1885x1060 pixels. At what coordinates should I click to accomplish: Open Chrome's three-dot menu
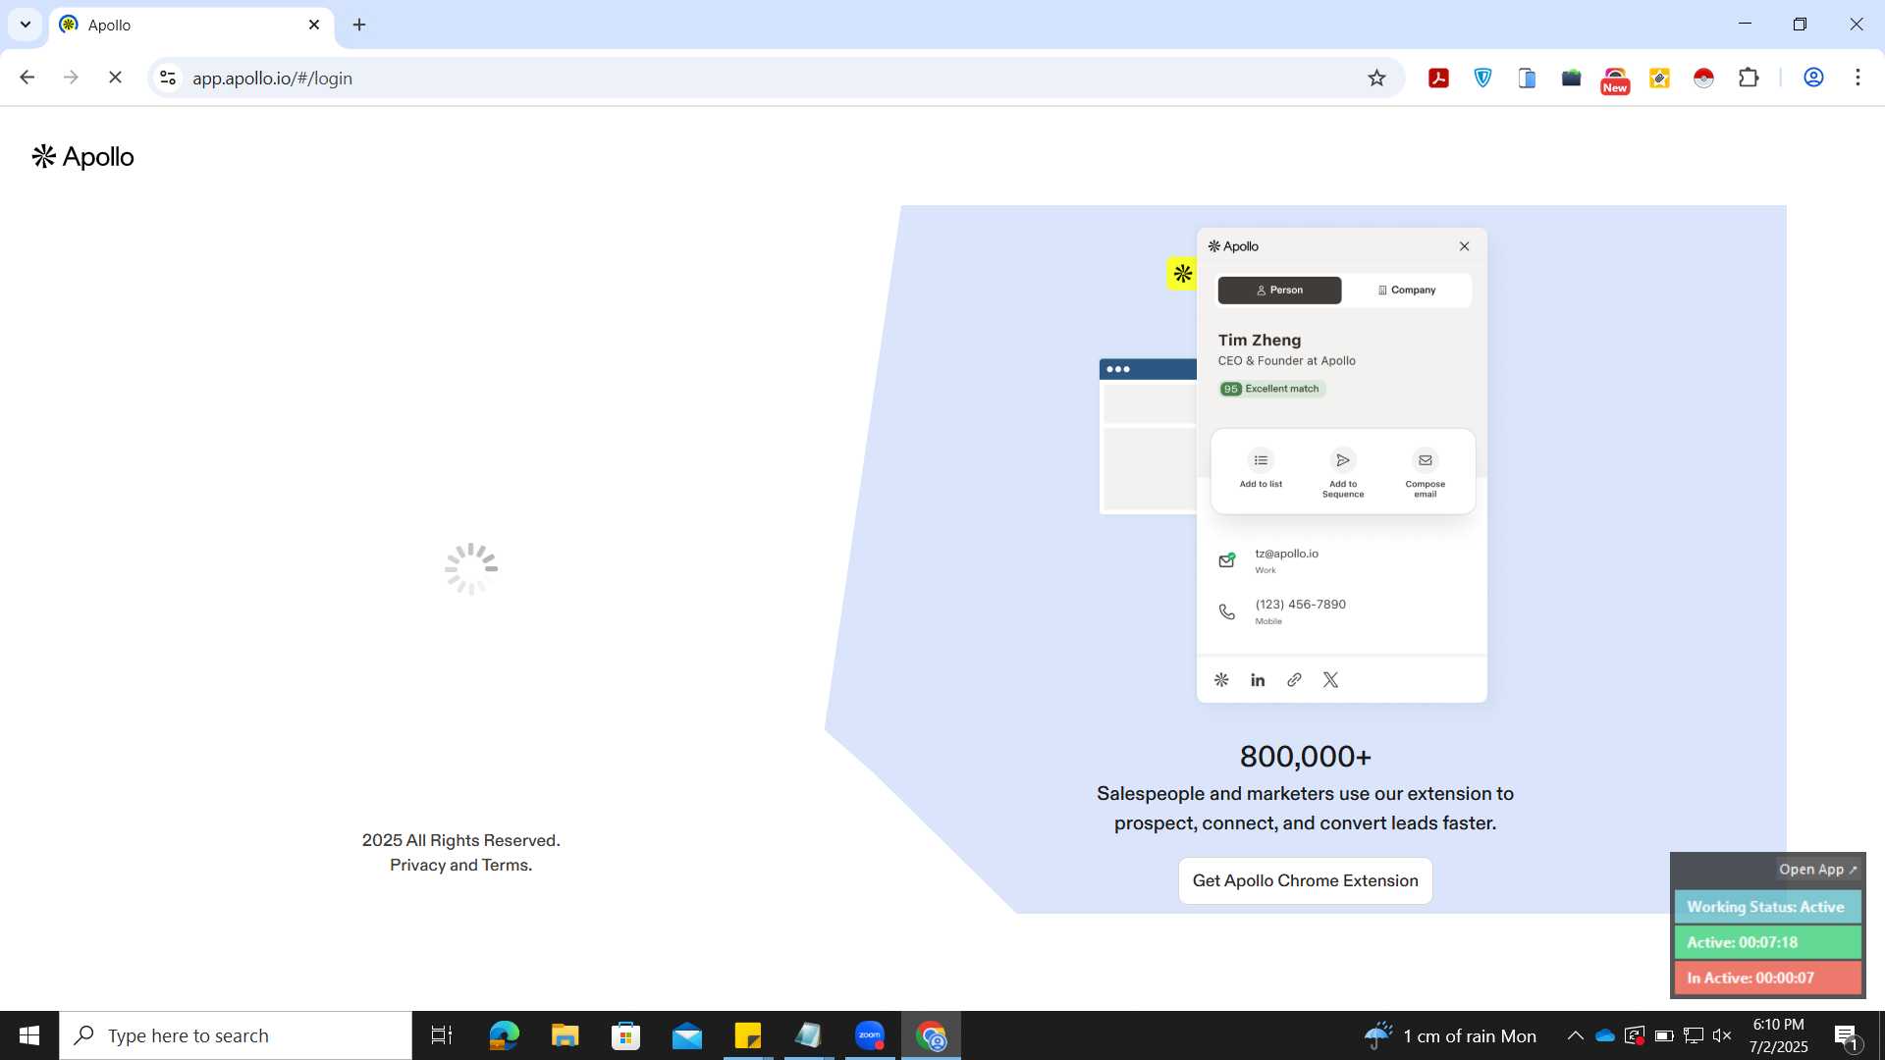click(x=1858, y=78)
